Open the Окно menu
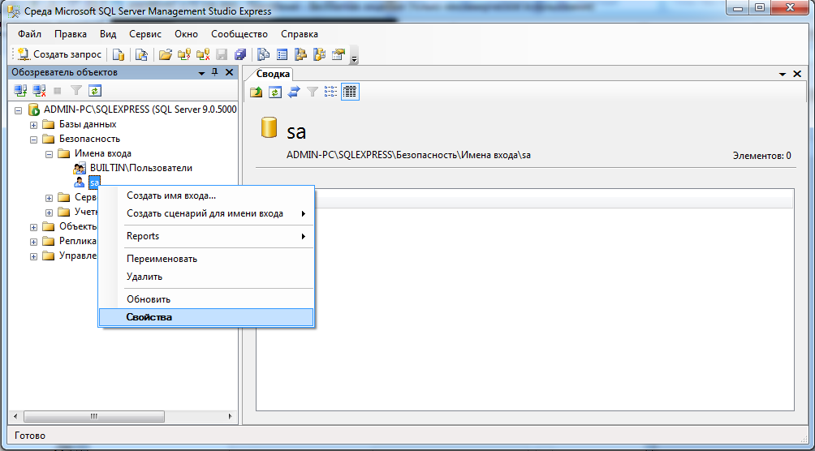Screen dimensions: 815x451 click(186, 34)
